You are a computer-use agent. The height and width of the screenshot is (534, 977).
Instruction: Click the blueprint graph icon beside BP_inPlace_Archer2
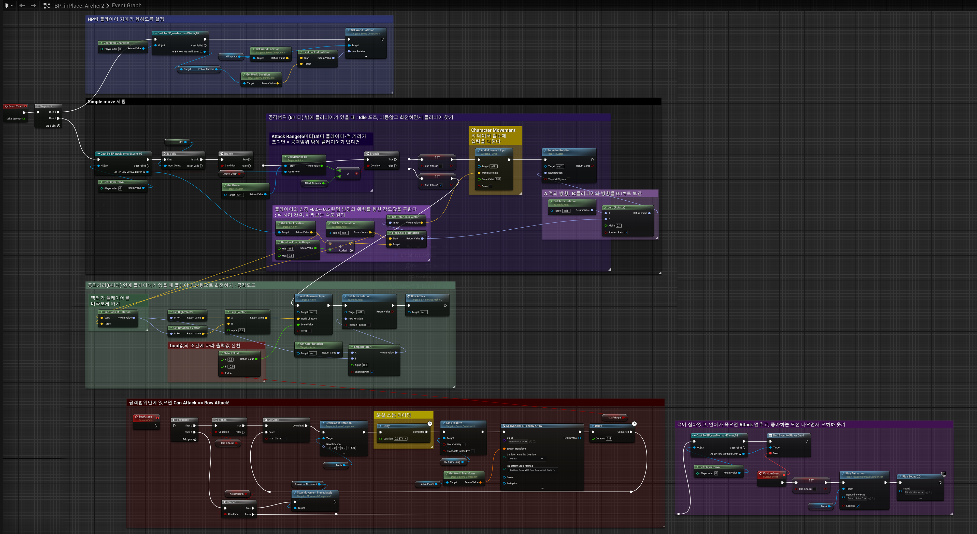pyautogui.click(x=47, y=6)
